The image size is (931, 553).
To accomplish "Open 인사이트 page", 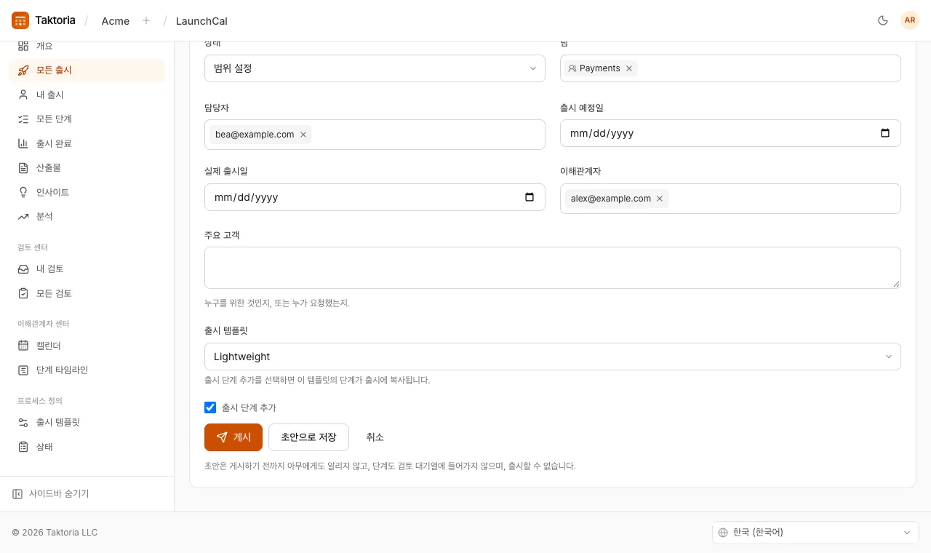I will click(x=87, y=192).
